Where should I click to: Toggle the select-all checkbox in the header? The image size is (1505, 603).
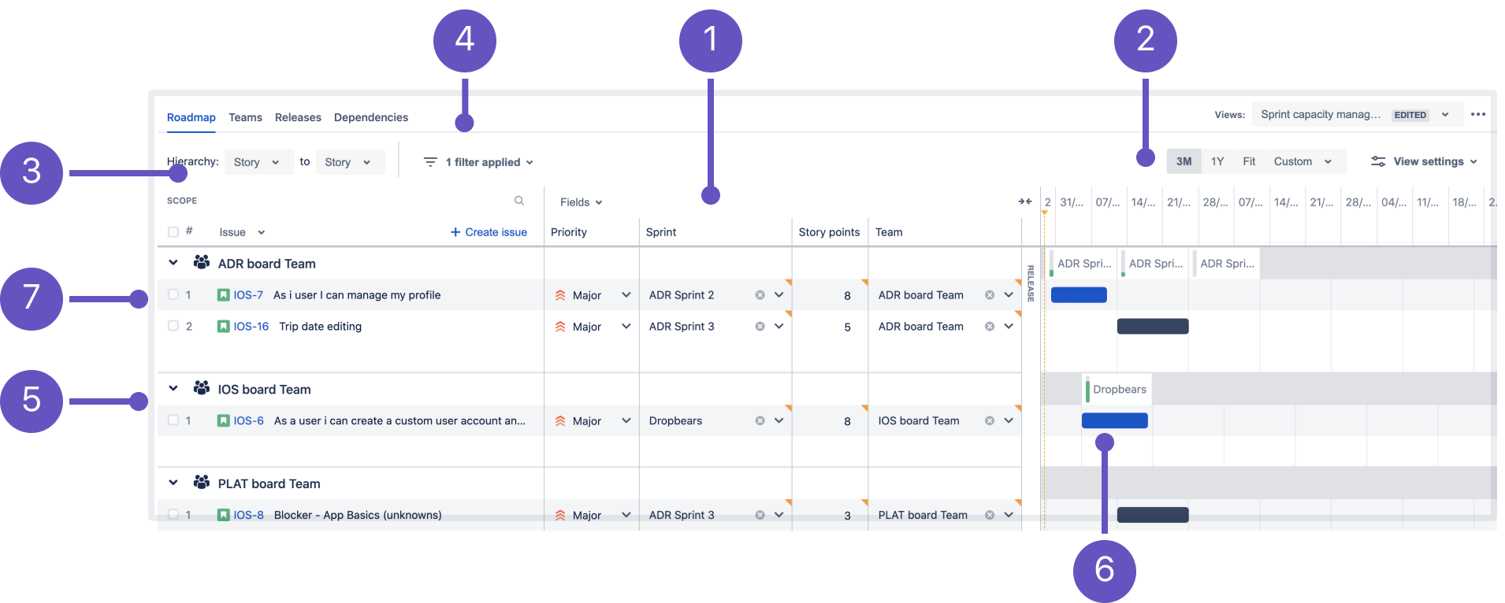(173, 232)
